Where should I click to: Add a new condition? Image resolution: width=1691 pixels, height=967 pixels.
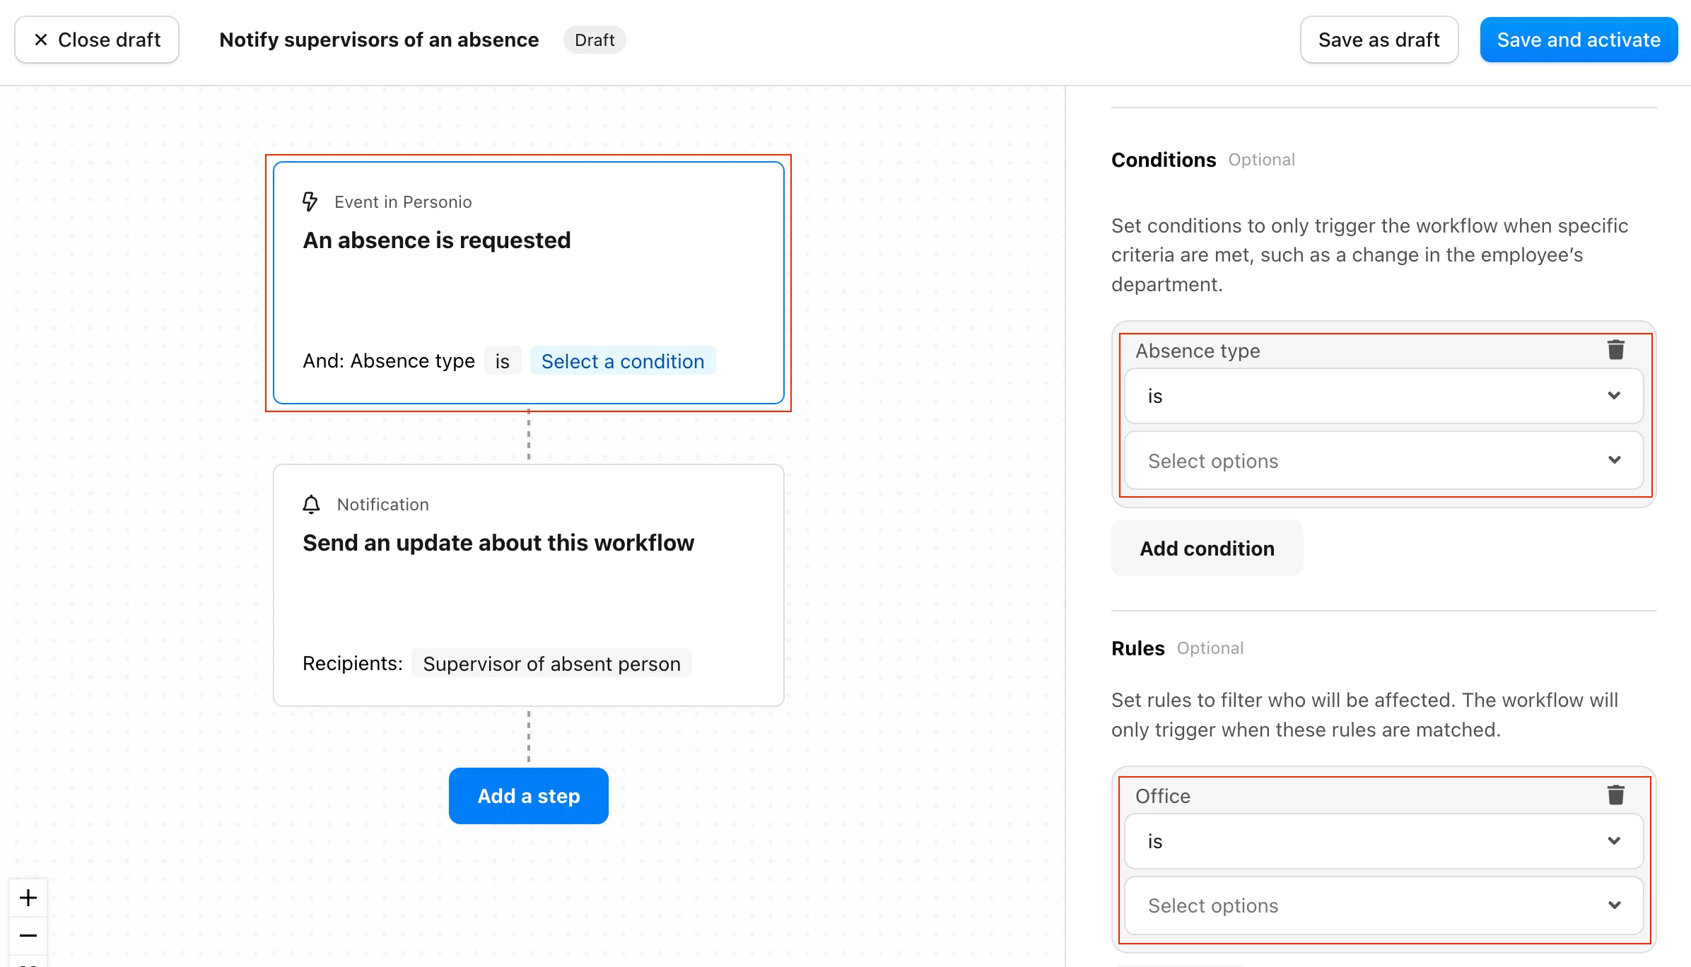(1207, 548)
